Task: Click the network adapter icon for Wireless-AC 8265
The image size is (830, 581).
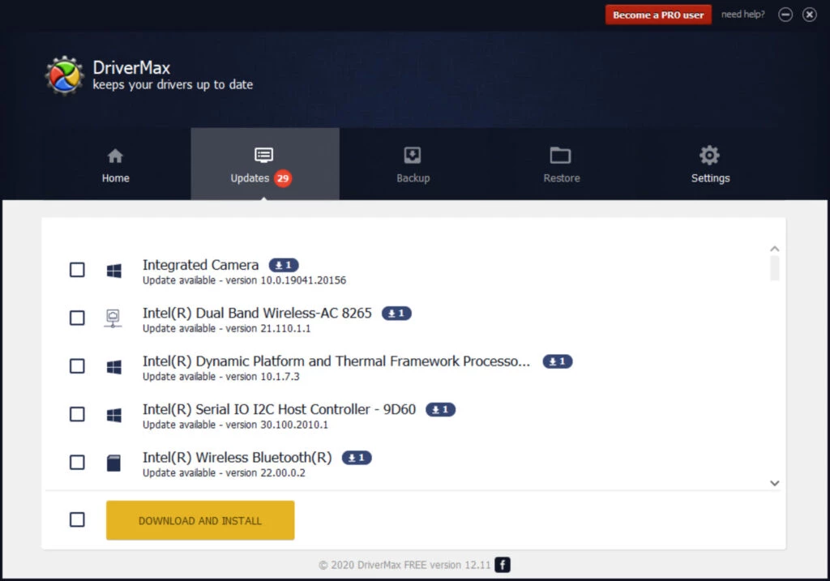Action: (x=114, y=318)
